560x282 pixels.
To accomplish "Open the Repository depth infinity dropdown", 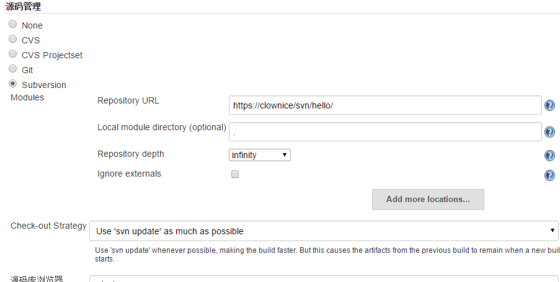I will pos(260,155).
